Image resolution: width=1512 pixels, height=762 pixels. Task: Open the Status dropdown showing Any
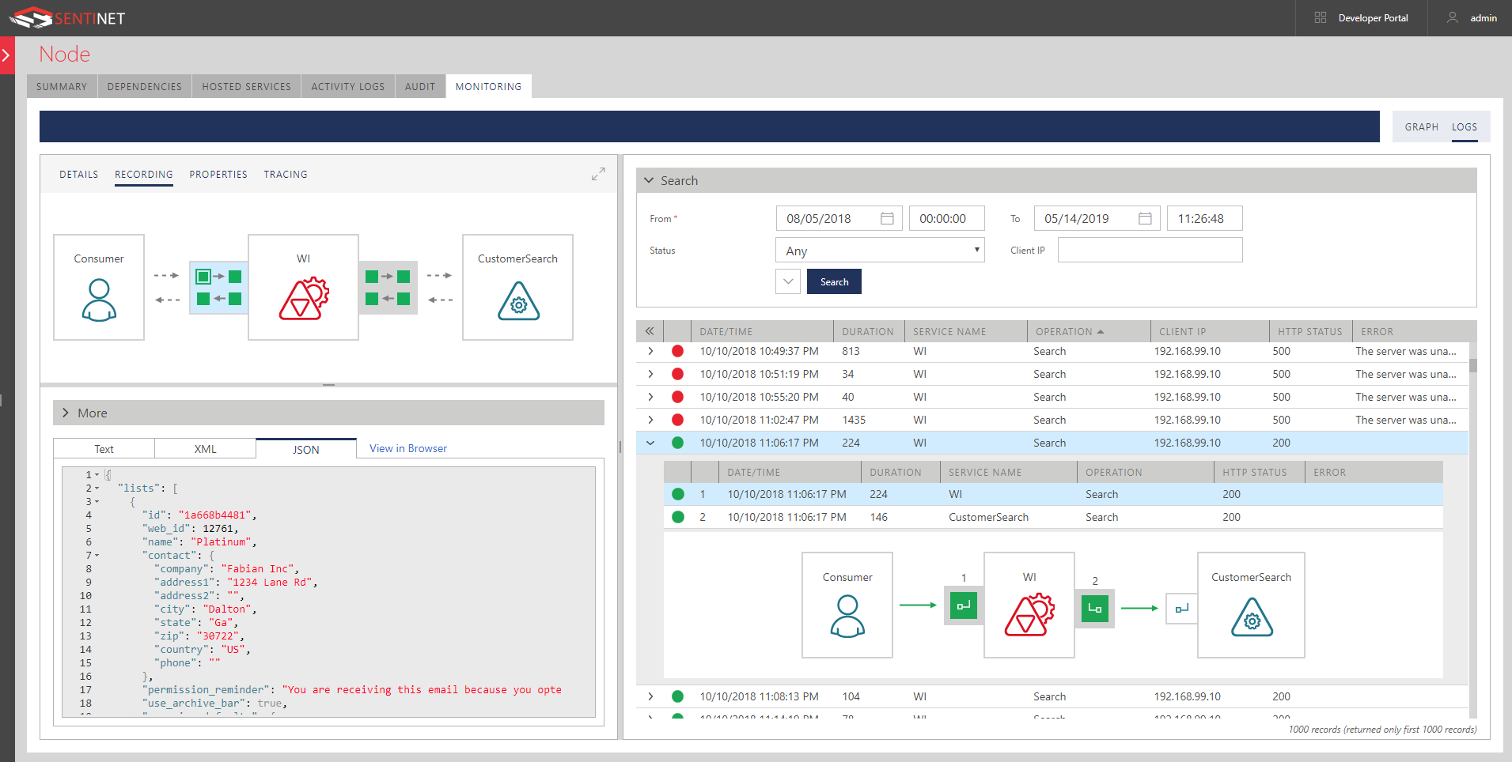click(880, 251)
